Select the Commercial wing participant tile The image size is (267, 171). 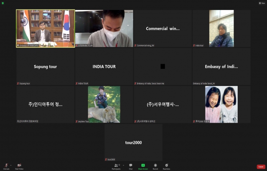pyautogui.click(x=163, y=28)
